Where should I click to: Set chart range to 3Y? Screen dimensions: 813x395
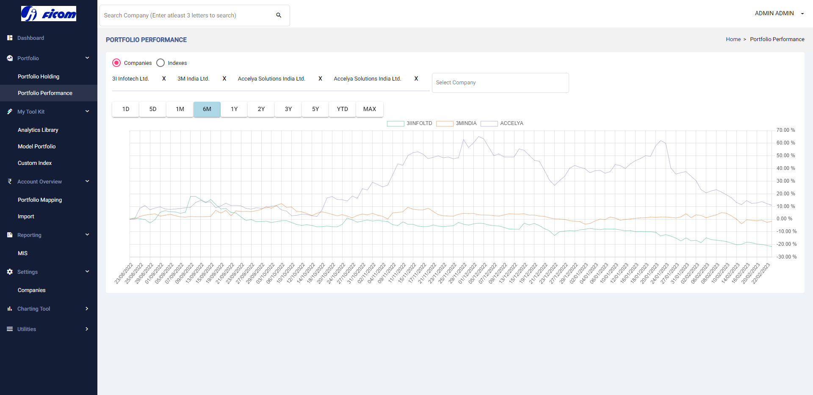coord(288,109)
